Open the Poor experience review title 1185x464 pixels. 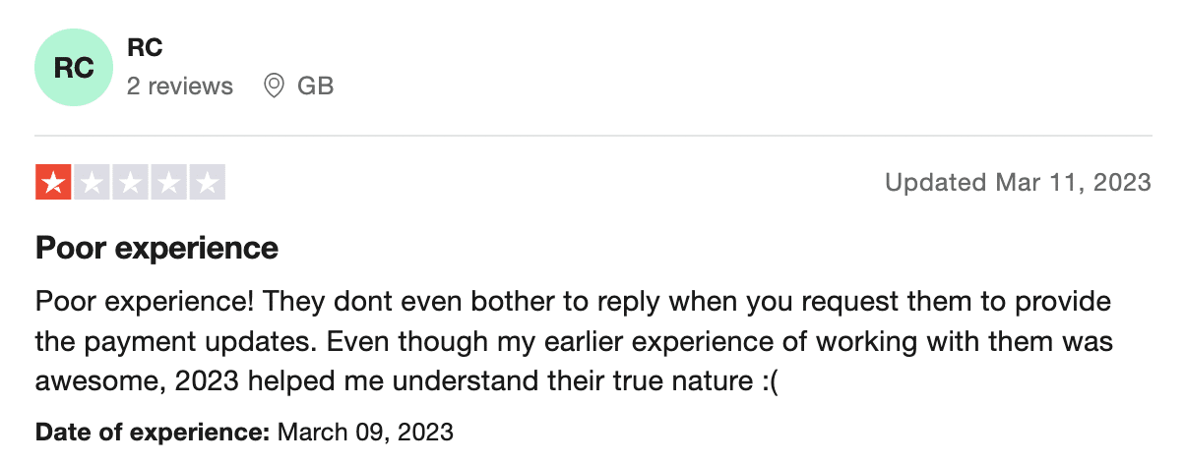(157, 248)
